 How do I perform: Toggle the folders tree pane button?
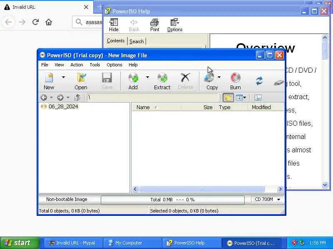[228, 98]
